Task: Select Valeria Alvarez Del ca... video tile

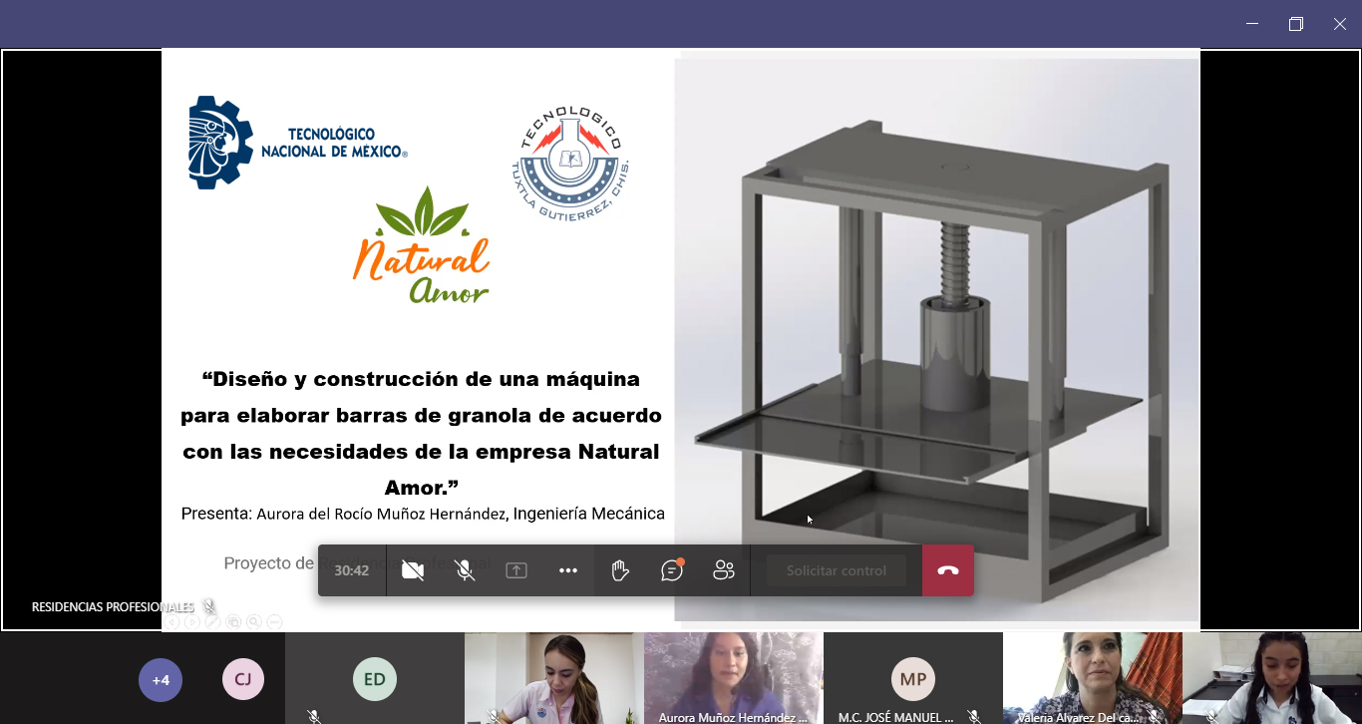Action: click(1093, 678)
